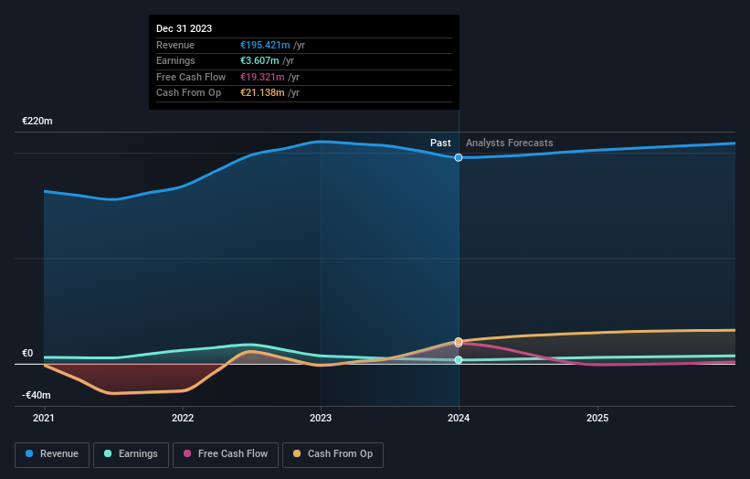Click the €220m y-axis label
750x479 pixels.
pos(37,121)
